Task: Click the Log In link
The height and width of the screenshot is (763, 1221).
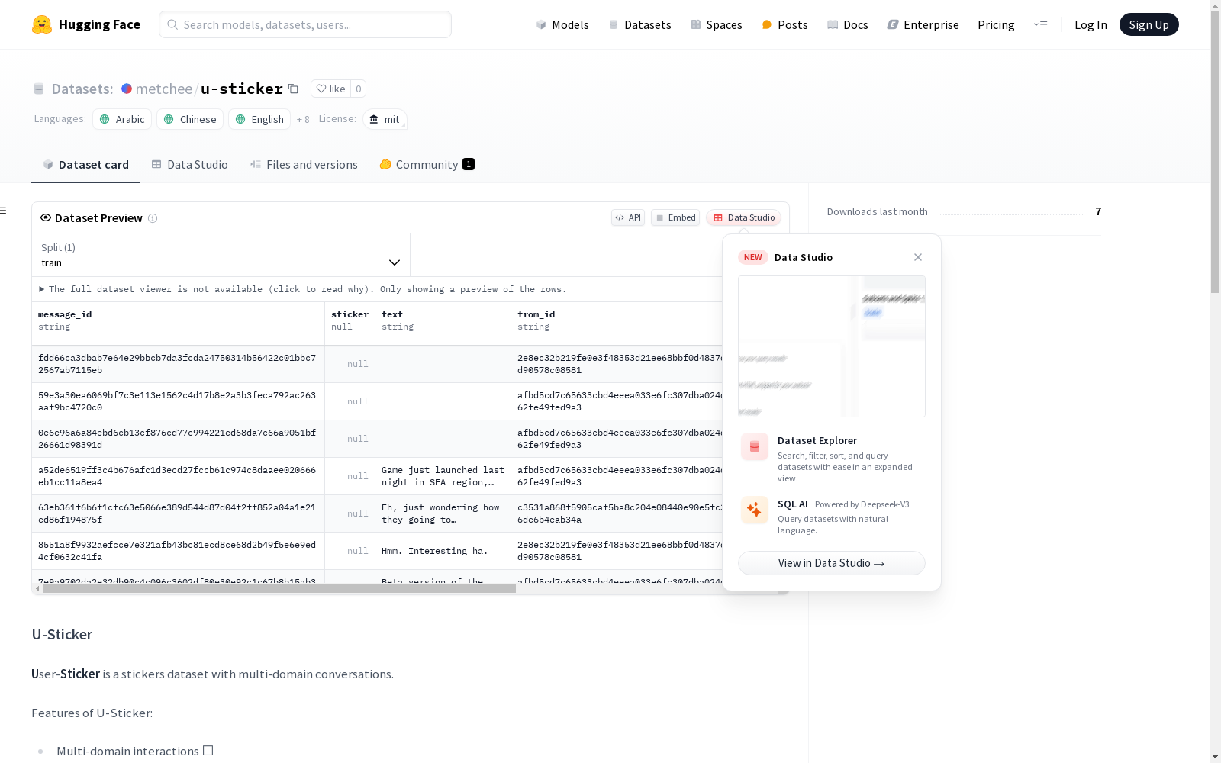Action: 1091,24
